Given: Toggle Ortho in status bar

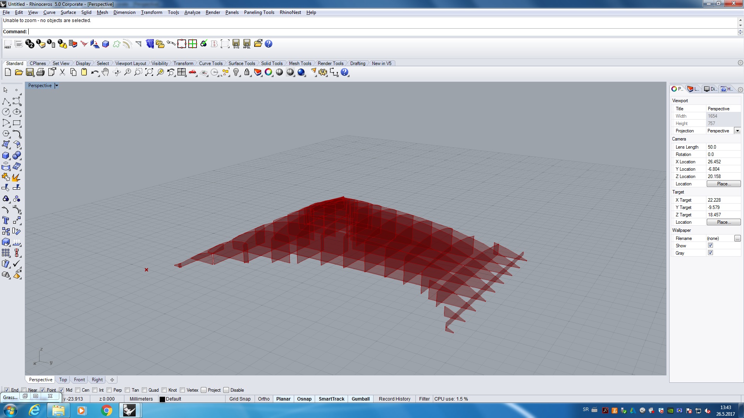Looking at the screenshot, I should [x=264, y=399].
